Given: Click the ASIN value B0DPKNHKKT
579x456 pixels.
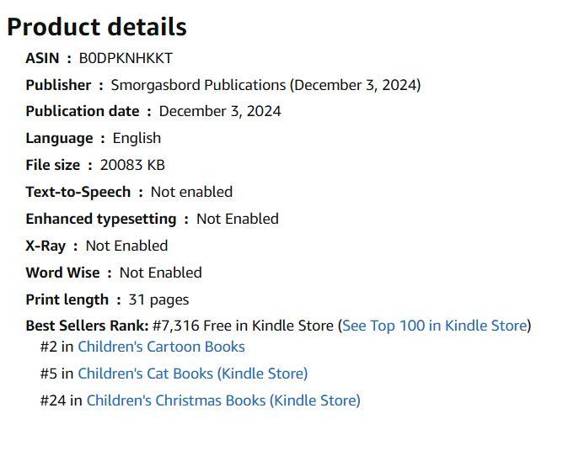Looking at the screenshot, I should pos(126,58).
